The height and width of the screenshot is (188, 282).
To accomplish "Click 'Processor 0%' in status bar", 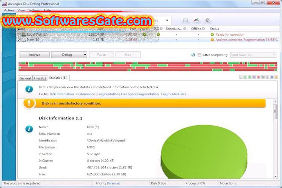I will pos(195,183).
